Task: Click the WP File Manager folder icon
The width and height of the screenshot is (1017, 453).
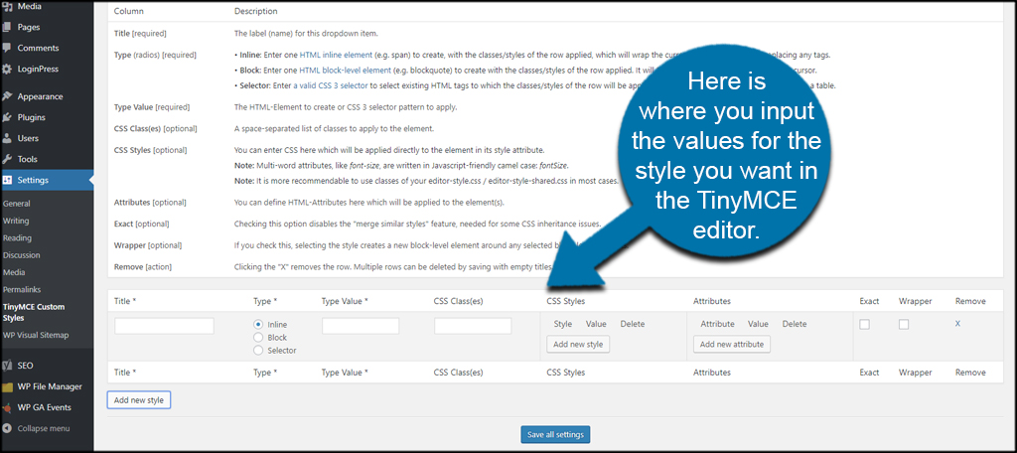Action: coord(7,386)
